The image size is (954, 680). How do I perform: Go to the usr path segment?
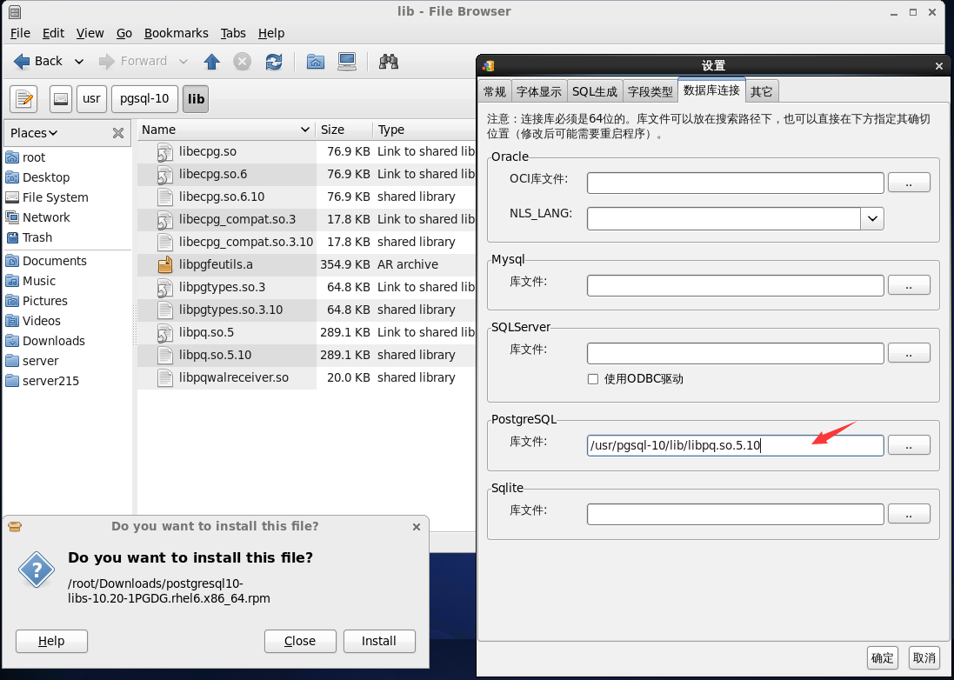tap(91, 98)
